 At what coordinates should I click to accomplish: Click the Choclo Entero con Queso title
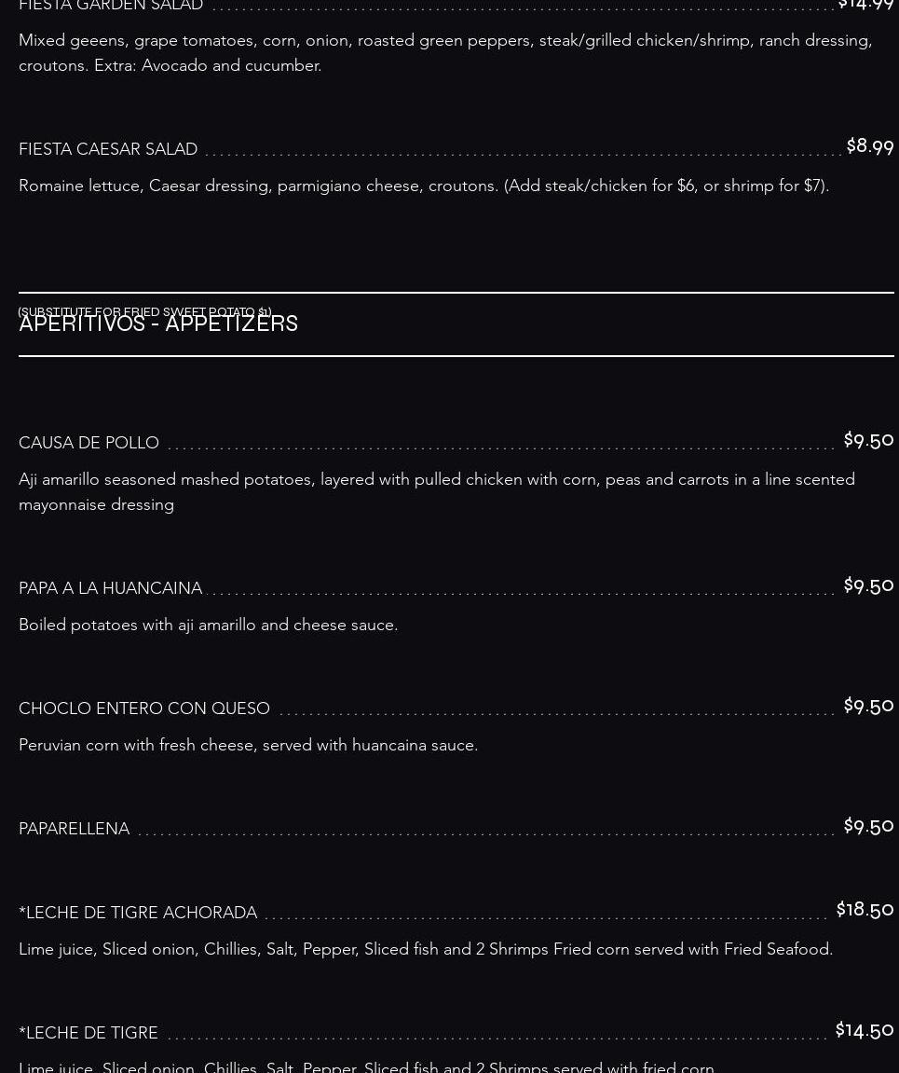click(x=144, y=708)
